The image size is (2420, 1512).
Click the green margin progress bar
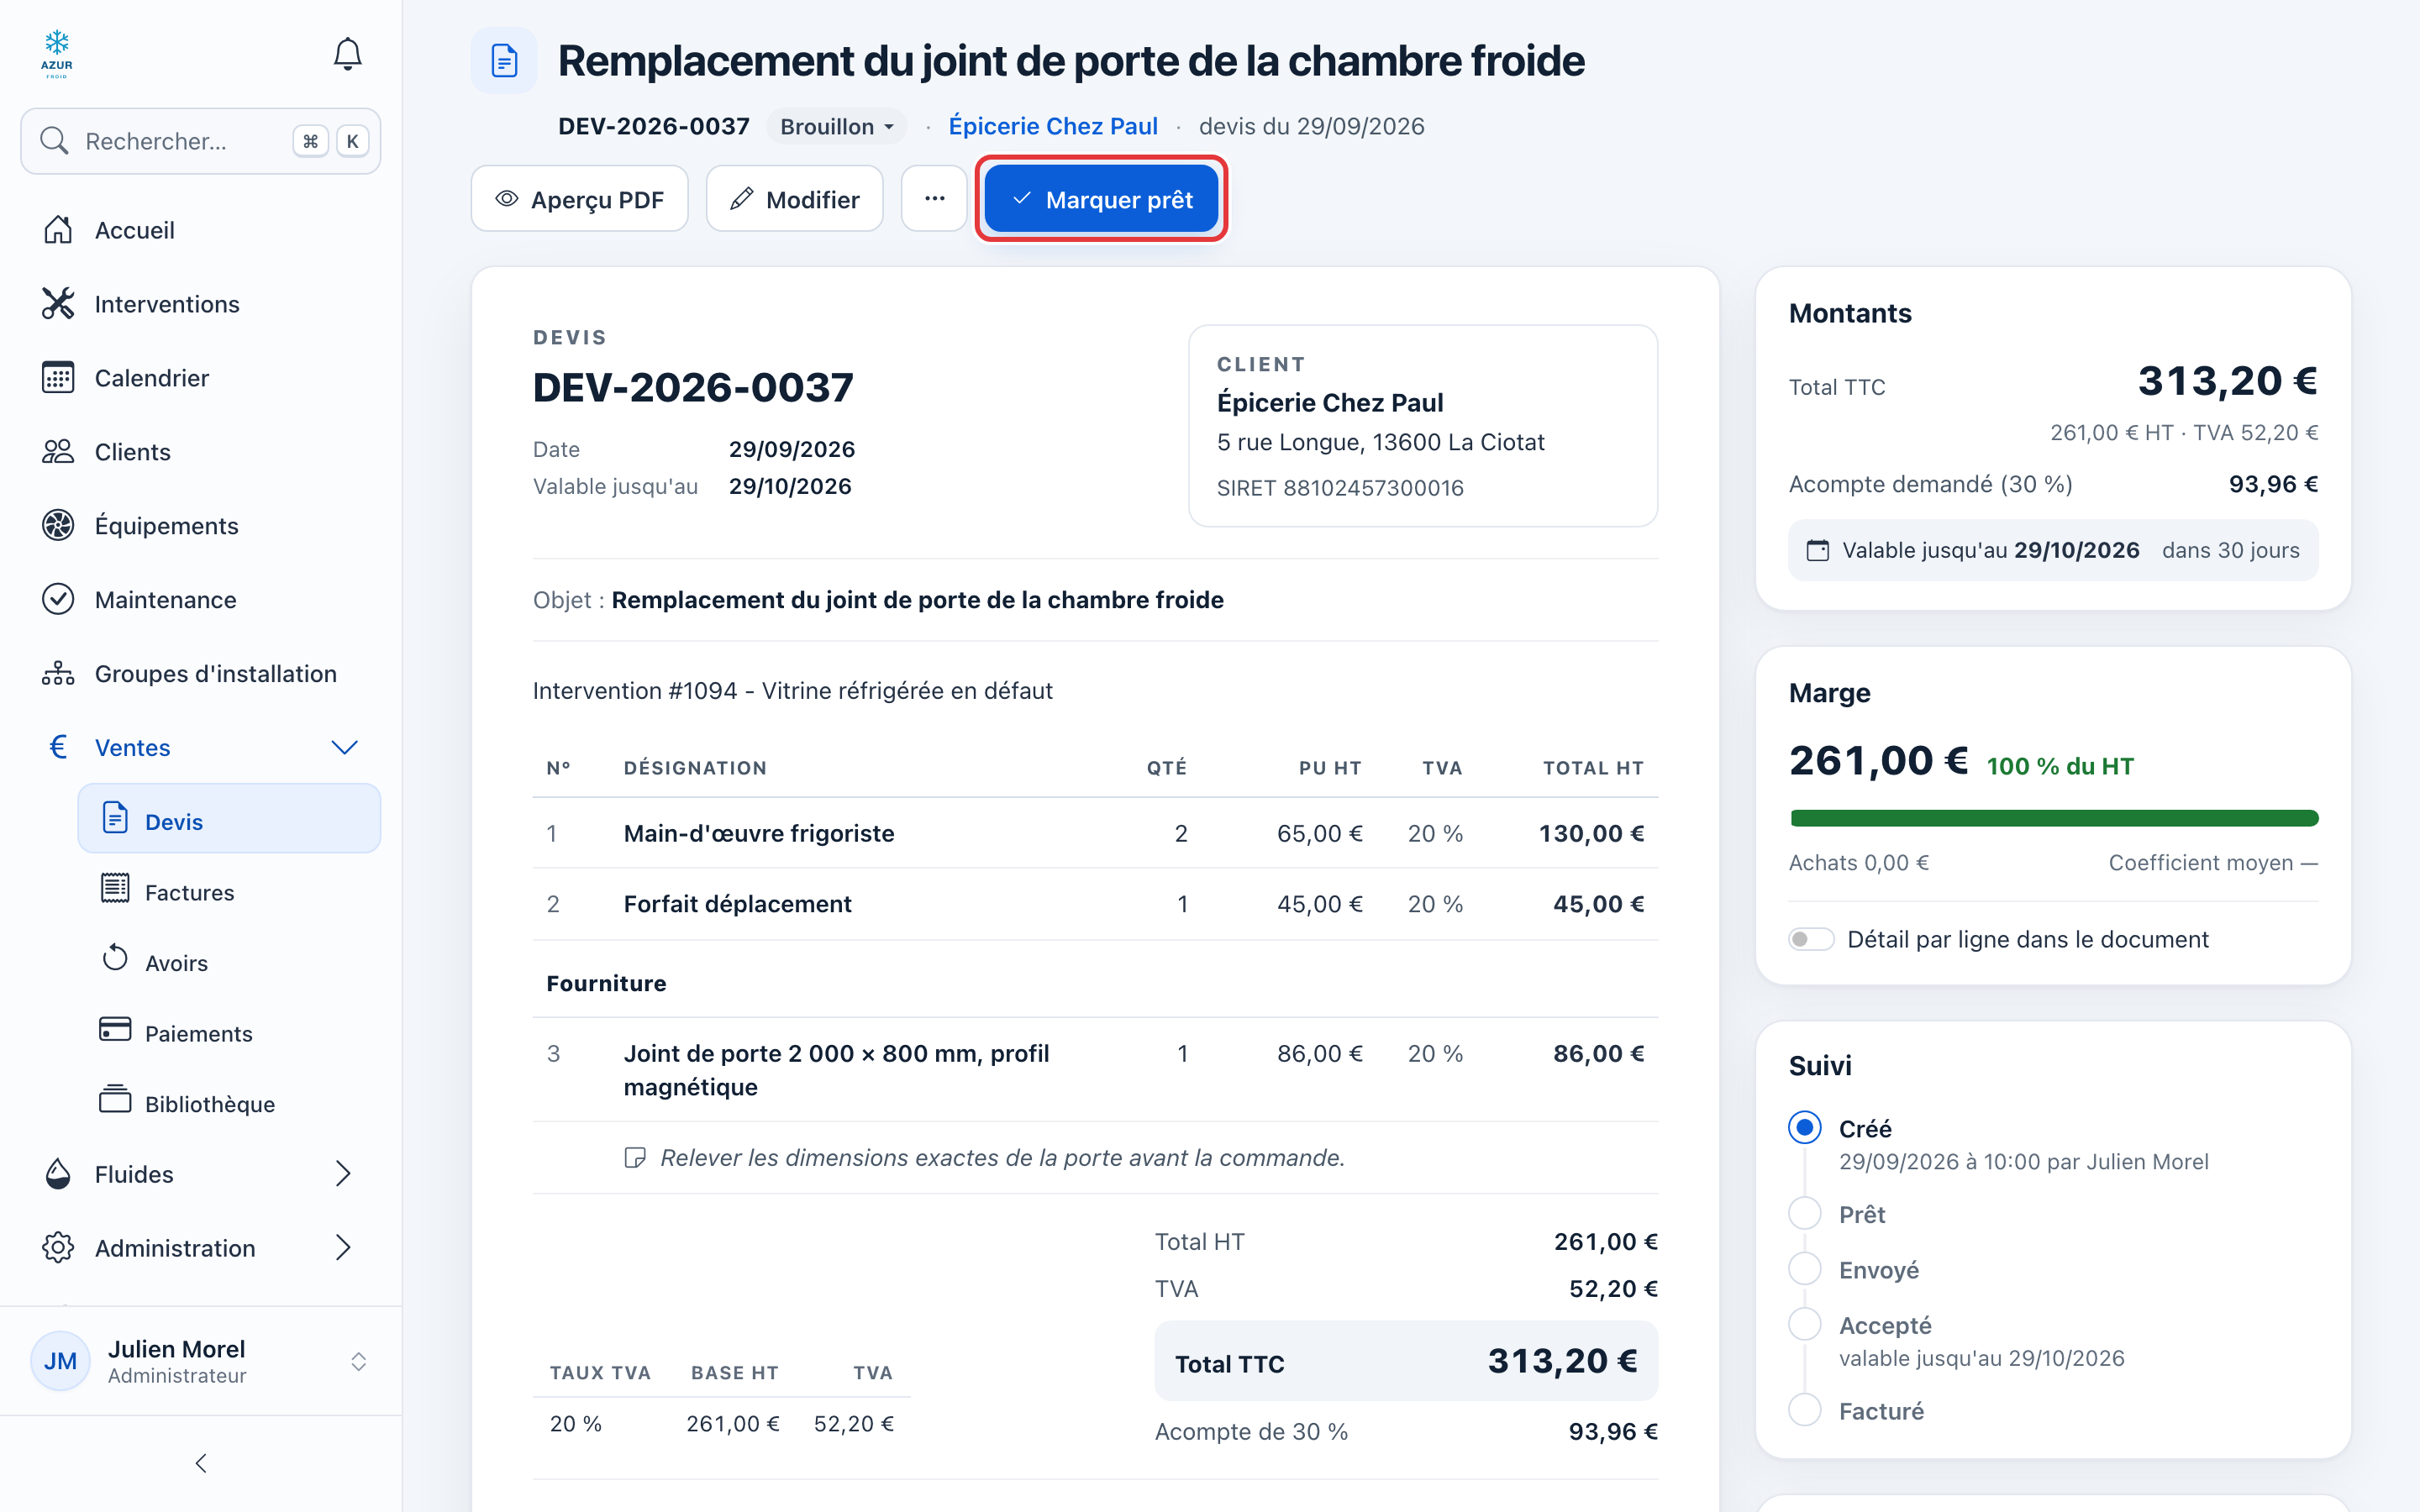click(2054, 819)
